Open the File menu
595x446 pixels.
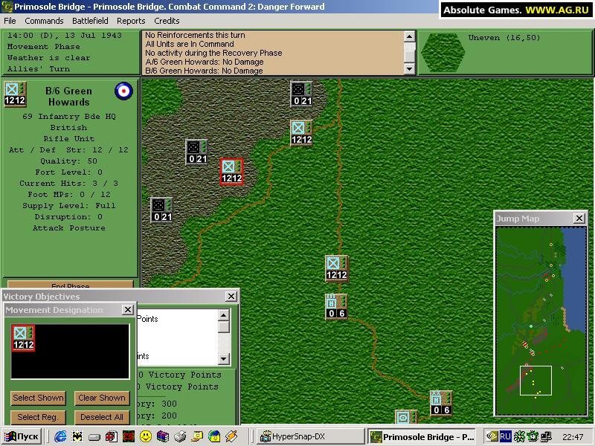10,21
